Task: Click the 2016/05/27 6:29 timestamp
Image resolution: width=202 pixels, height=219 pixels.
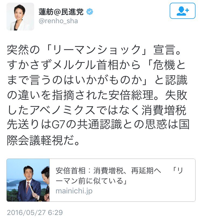Action: (x=35, y=213)
